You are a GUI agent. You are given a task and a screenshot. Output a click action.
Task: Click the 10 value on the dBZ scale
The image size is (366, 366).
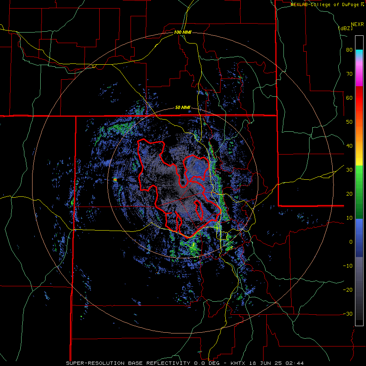click(x=349, y=218)
